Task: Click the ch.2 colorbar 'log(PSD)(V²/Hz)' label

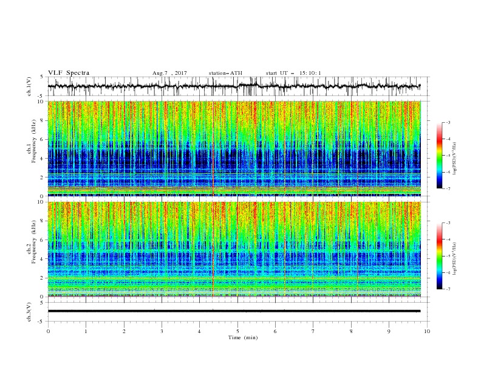Action: (x=454, y=258)
